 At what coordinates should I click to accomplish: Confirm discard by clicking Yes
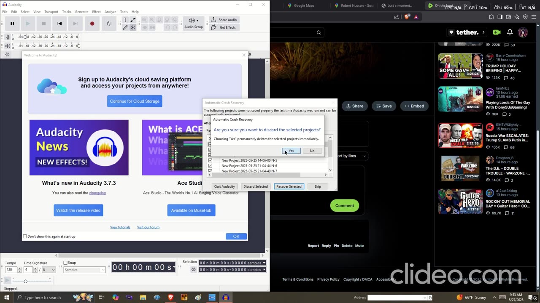click(x=291, y=151)
